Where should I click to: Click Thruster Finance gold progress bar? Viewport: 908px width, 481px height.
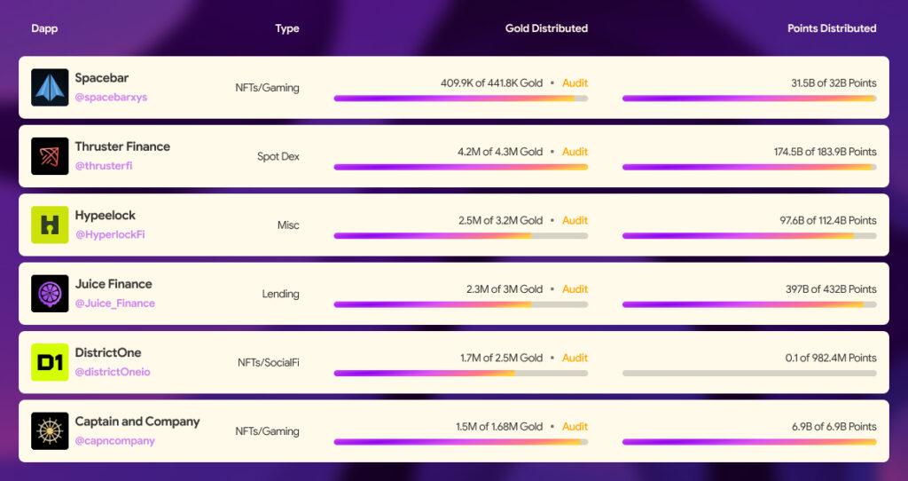(461, 167)
